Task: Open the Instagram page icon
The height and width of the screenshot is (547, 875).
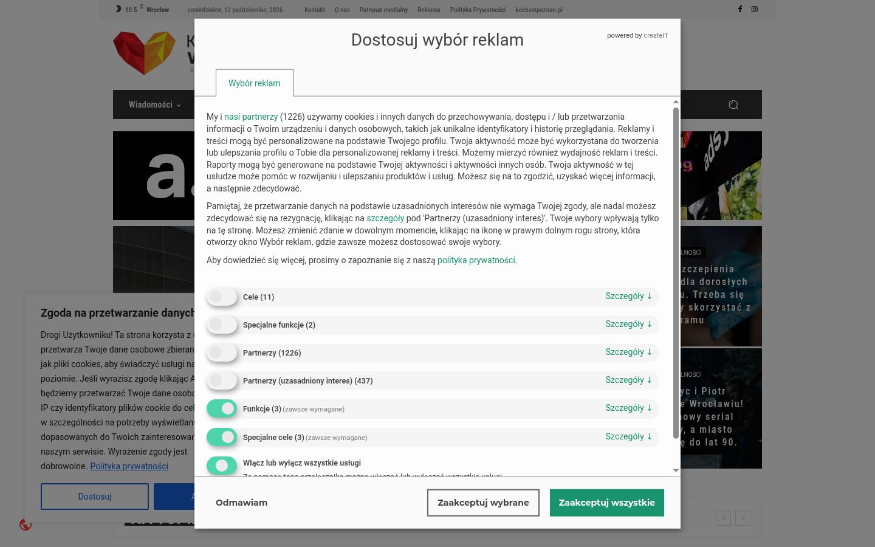Action: (755, 9)
